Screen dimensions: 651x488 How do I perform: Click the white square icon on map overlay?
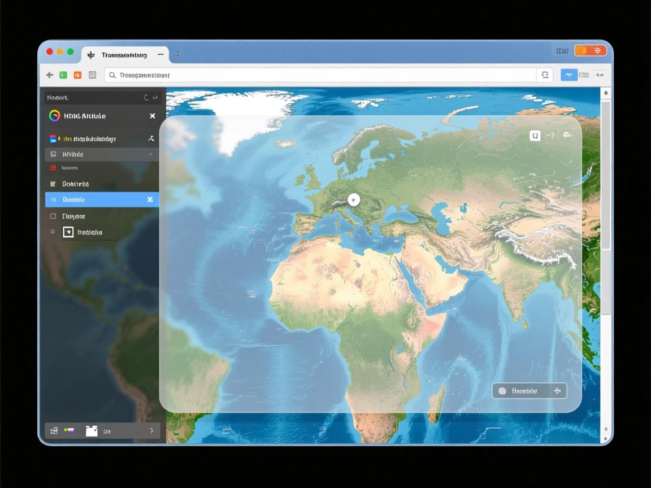(x=535, y=136)
